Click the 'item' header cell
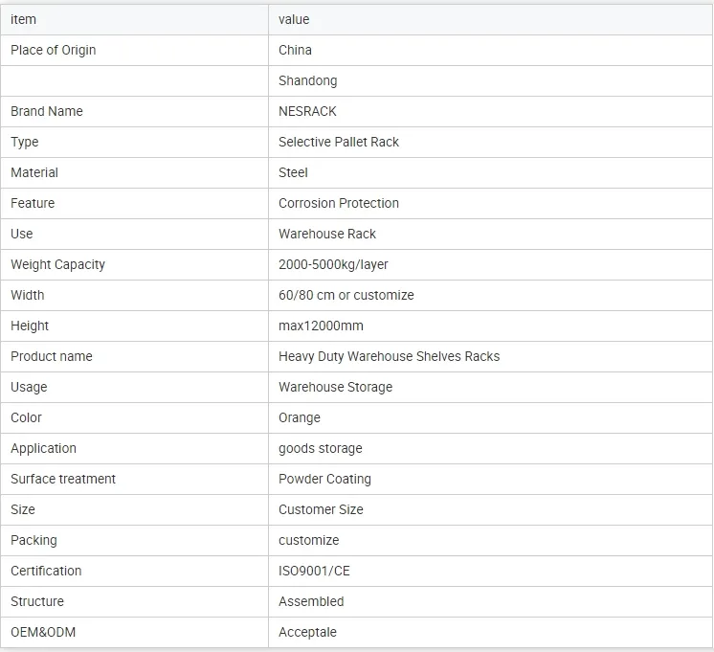Image resolution: width=714 pixels, height=652 pixels. [x=24, y=19]
